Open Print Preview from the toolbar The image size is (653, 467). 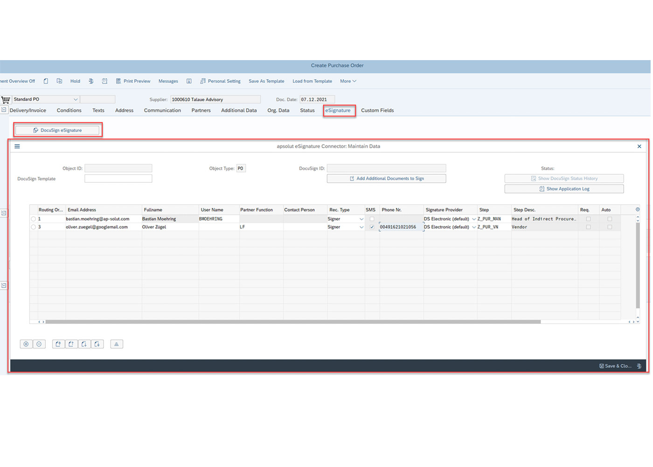tap(133, 81)
